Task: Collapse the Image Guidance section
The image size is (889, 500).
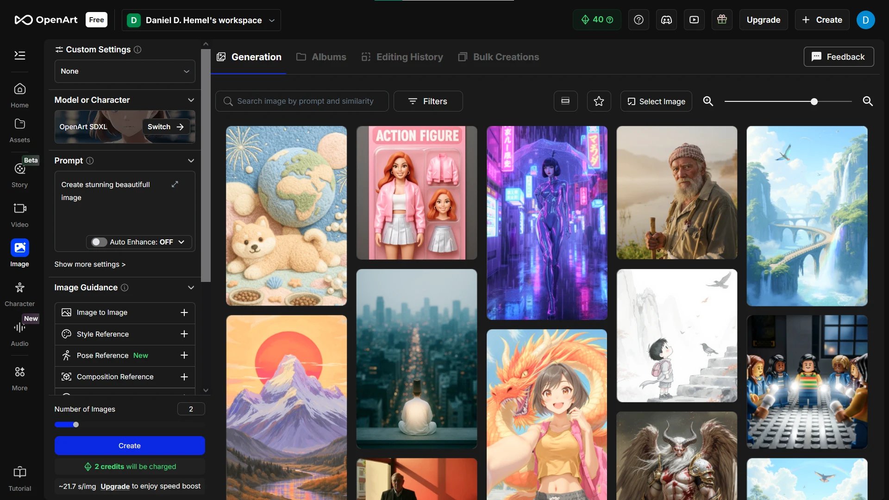Action: (191, 287)
